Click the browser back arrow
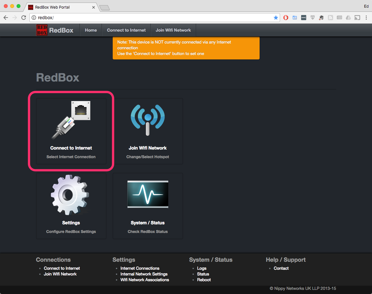The height and width of the screenshot is (294, 372). tap(6, 18)
